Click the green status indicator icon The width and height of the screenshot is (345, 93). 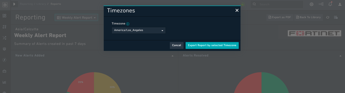point(243,4)
